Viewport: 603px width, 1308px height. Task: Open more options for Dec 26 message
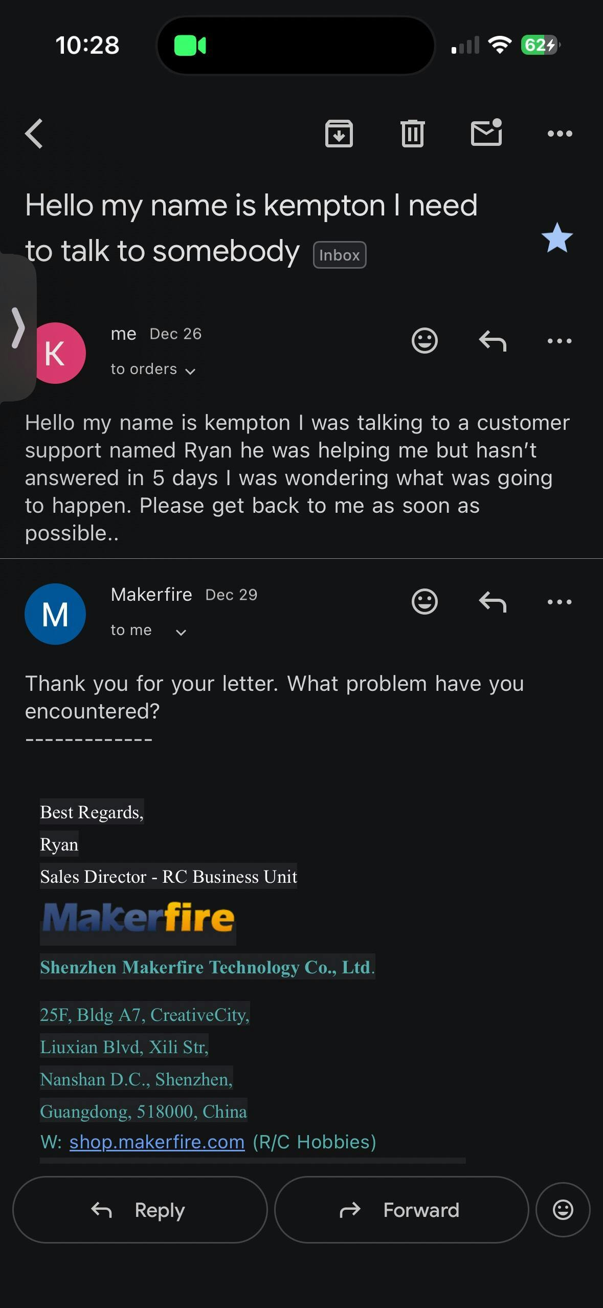click(x=560, y=341)
